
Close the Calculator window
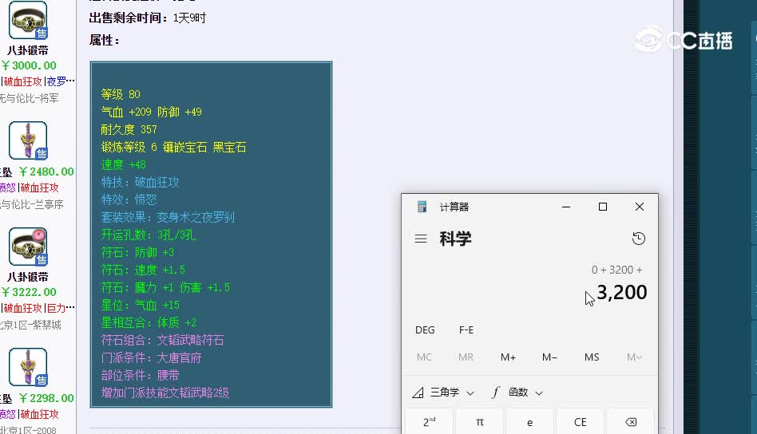coord(639,207)
